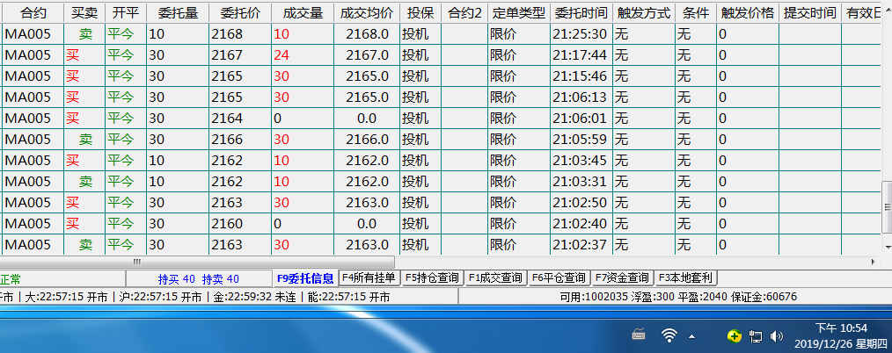Click the 21:03:45 order time cell
Image resolution: width=892 pixels, height=353 pixels.
(x=581, y=161)
